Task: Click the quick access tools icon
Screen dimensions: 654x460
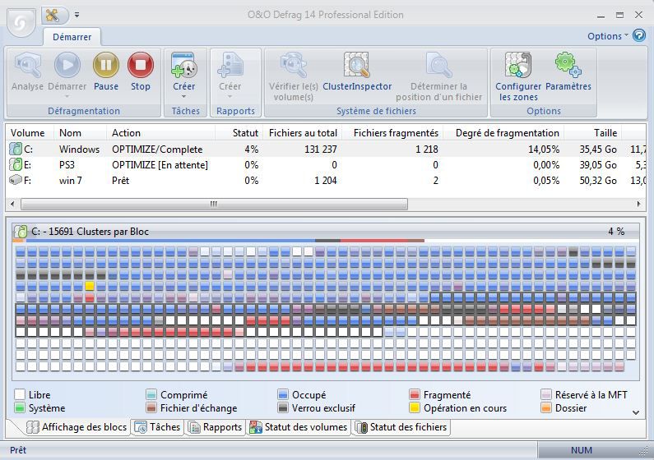Action: tap(52, 16)
